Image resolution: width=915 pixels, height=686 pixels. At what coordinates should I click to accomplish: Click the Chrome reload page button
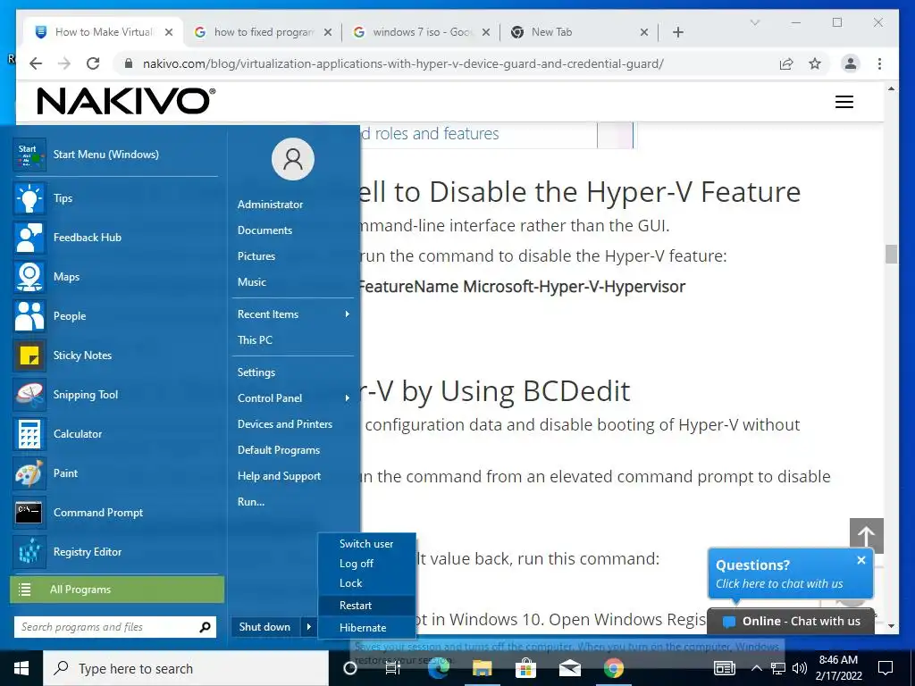[93, 63]
